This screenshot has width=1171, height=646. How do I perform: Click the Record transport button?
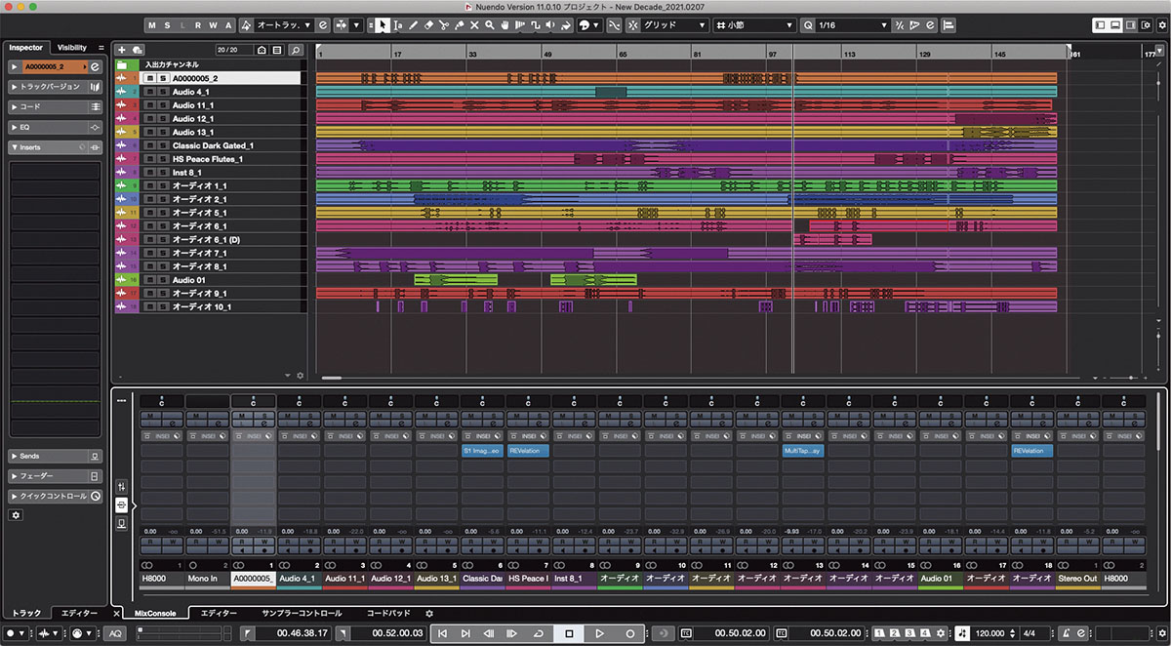[x=629, y=633]
